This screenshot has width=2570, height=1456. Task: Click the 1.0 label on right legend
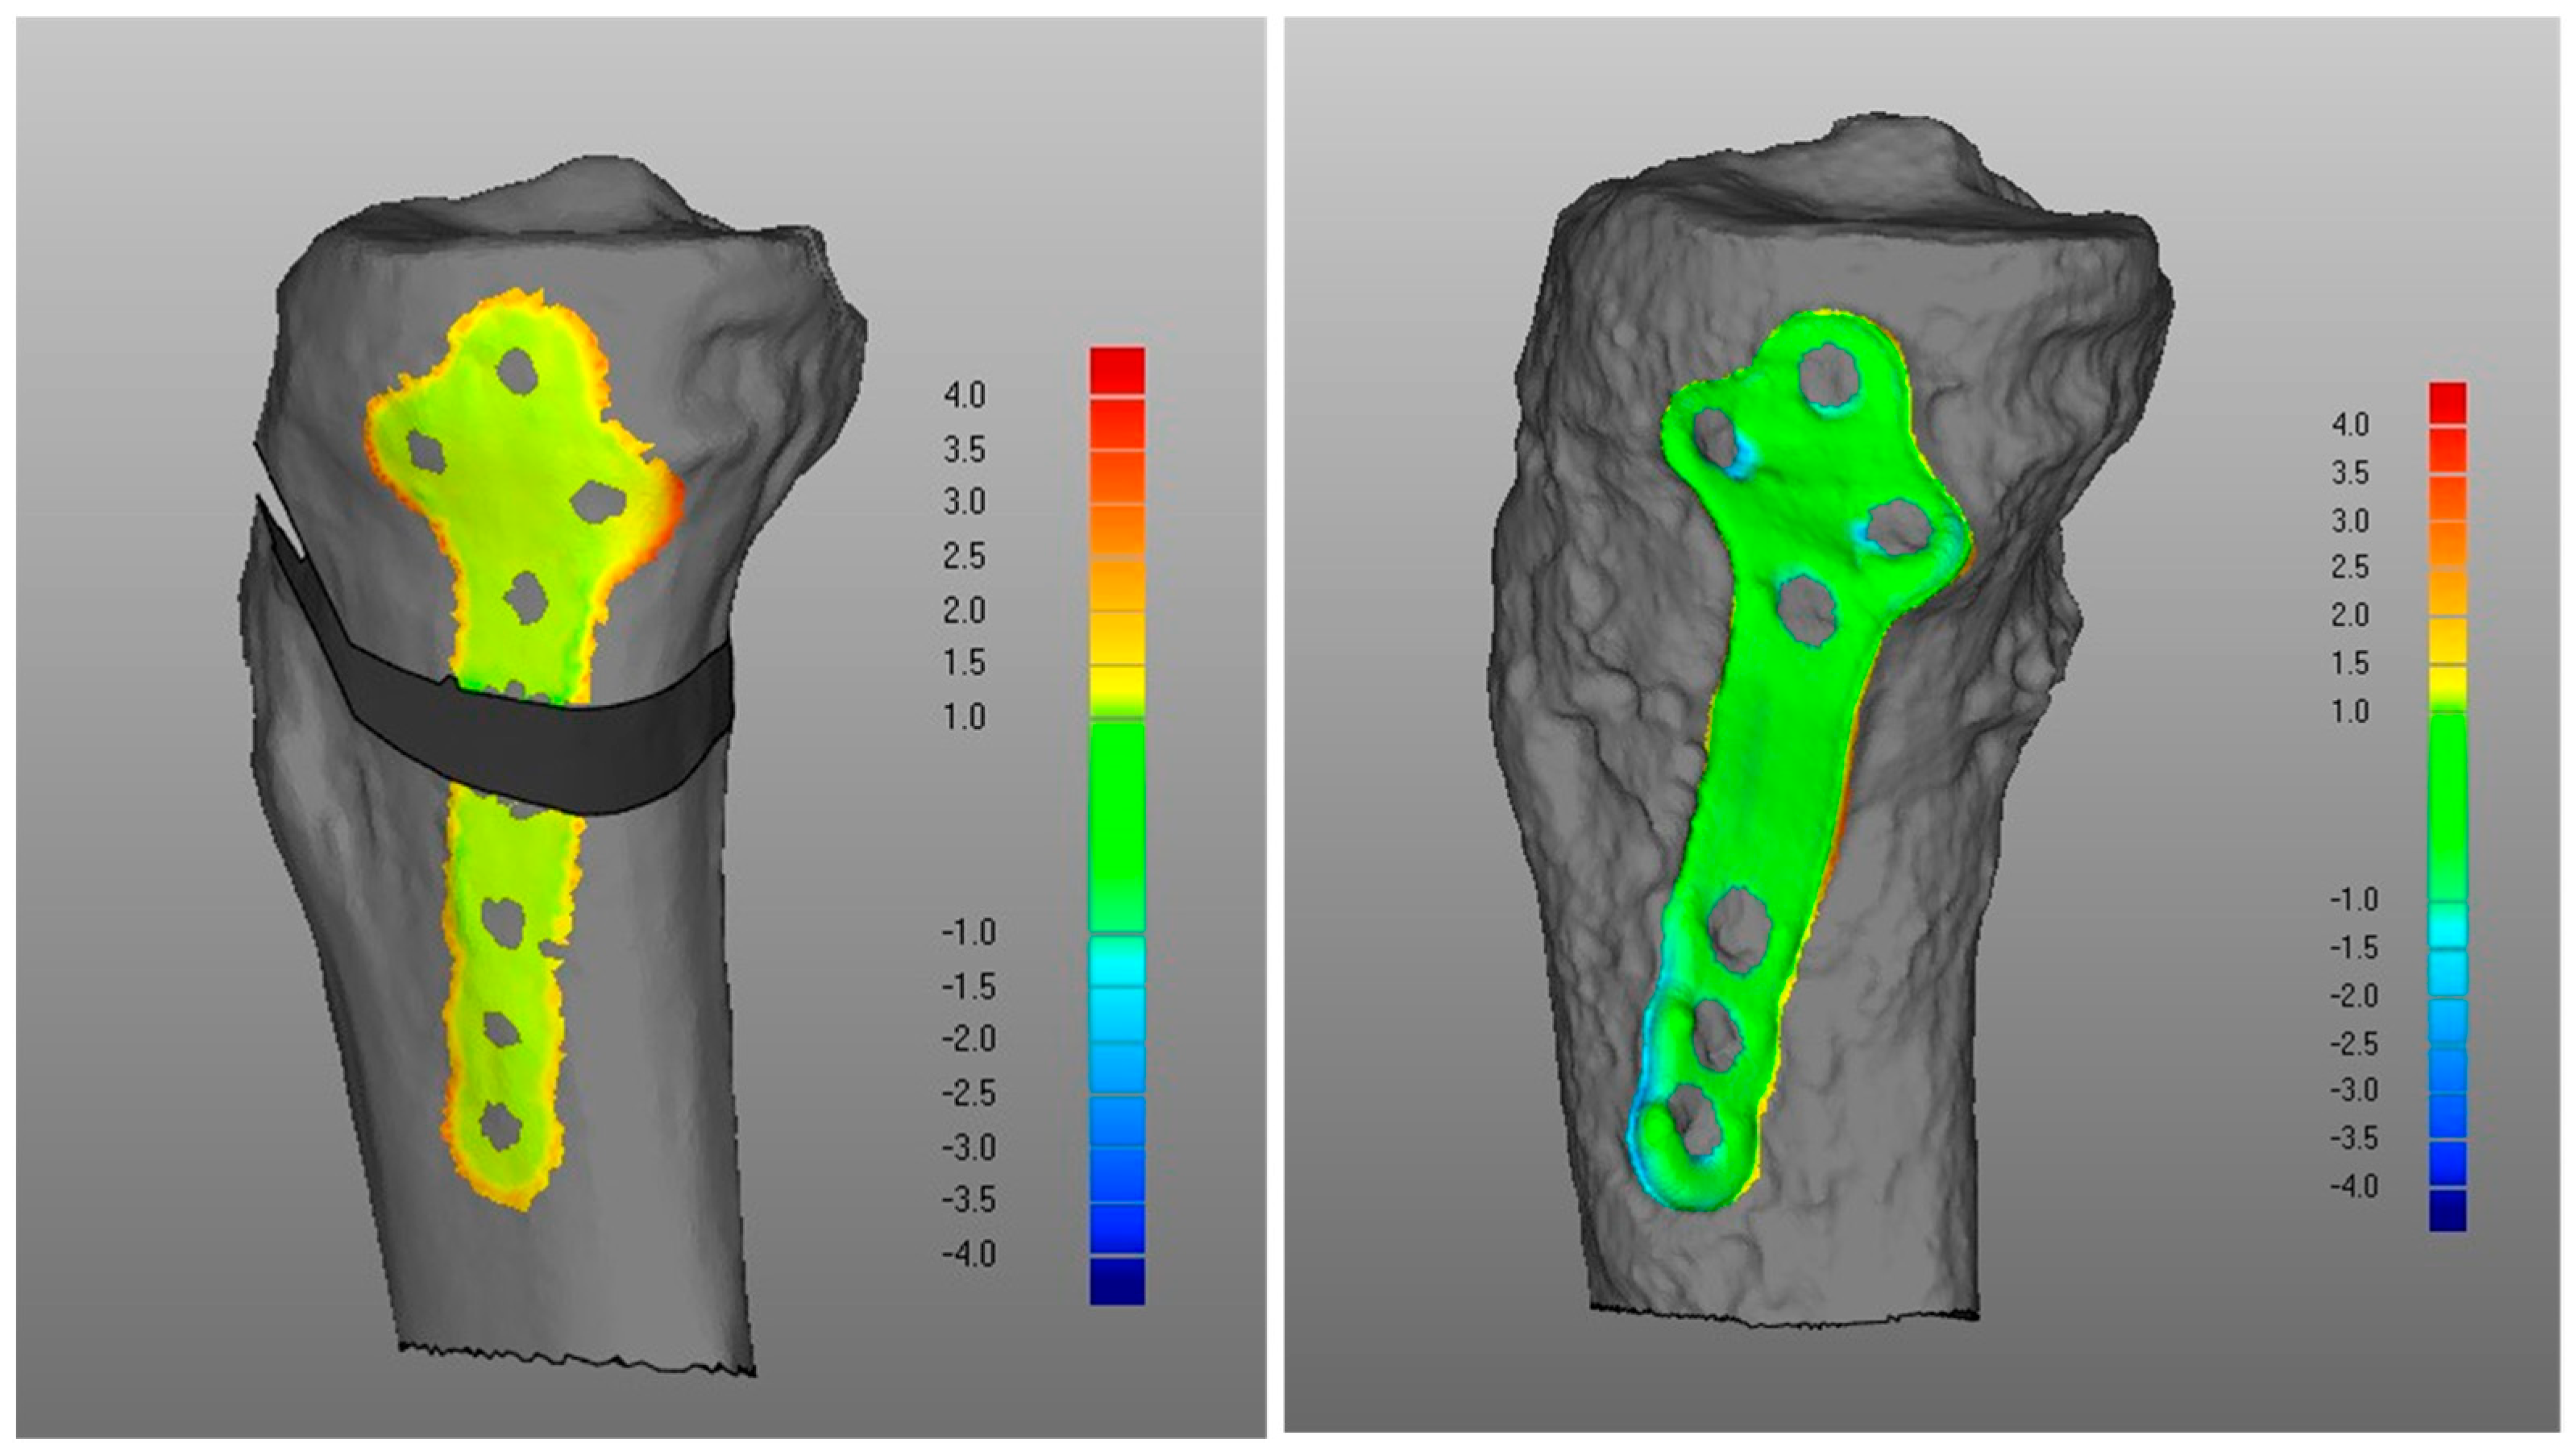point(2350,712)
